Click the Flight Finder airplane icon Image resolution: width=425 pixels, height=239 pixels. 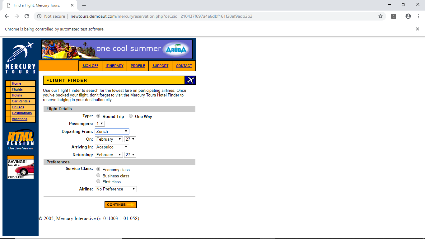[190, 80]
